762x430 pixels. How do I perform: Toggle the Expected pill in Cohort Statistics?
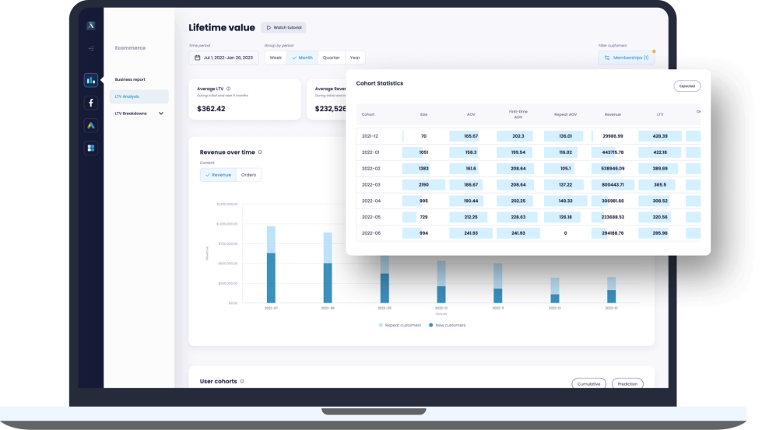pyautogui.click(x=687, y=86)
